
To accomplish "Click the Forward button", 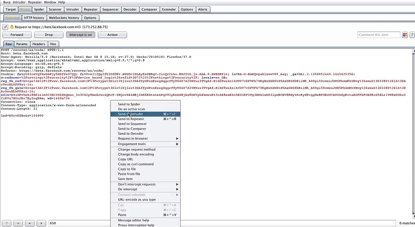I will pyautogui.click(x=17, y=35).
